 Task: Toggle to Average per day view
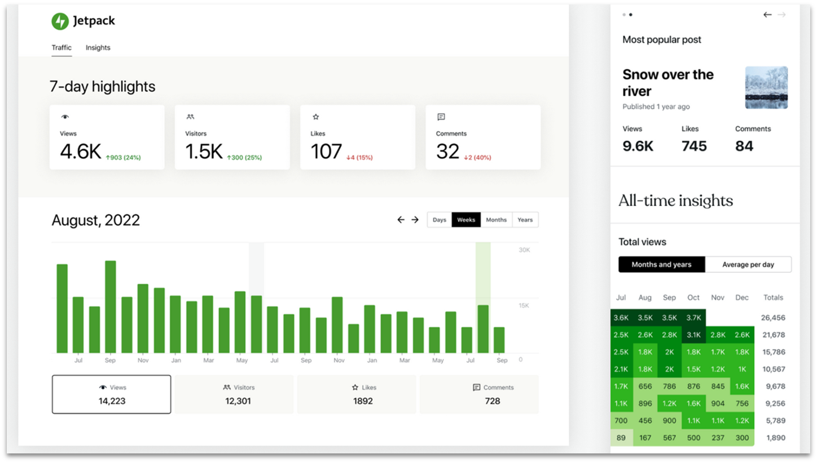coord(749,264)
